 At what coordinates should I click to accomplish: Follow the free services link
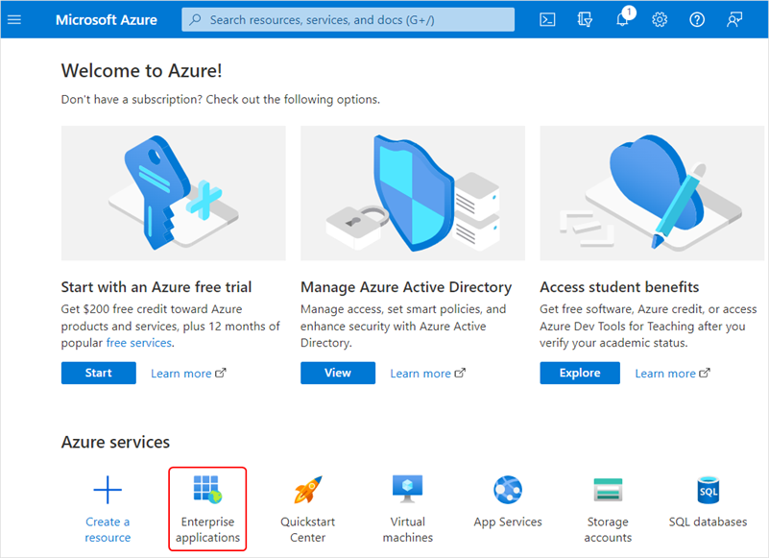click(x=139, y=343)
